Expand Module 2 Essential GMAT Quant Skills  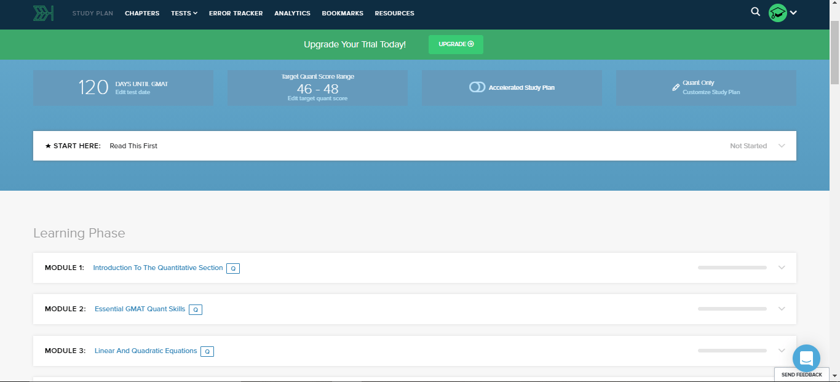(782, 309)
